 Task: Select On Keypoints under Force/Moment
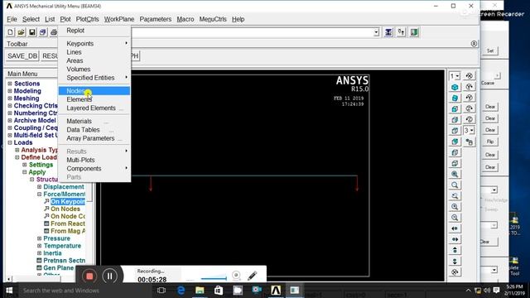(68, 202)
